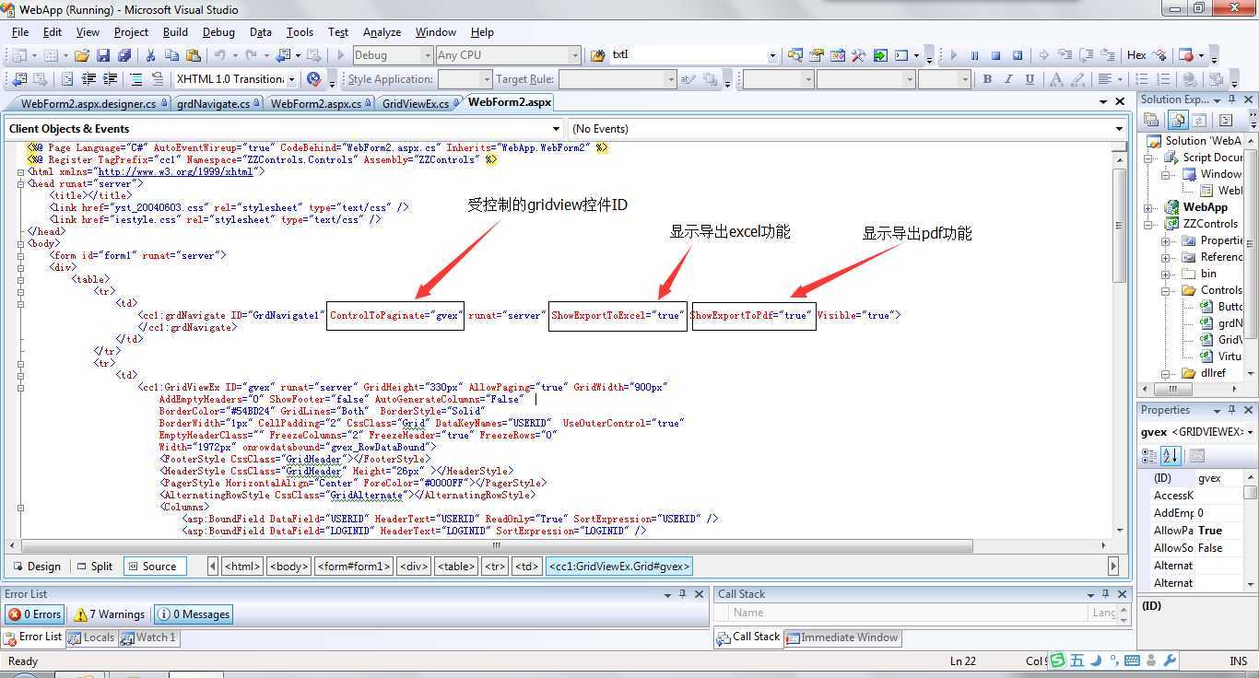The width and height of the screenshot is (1259, 678).
Task: Switch to Design view
Action: [37, 567]
